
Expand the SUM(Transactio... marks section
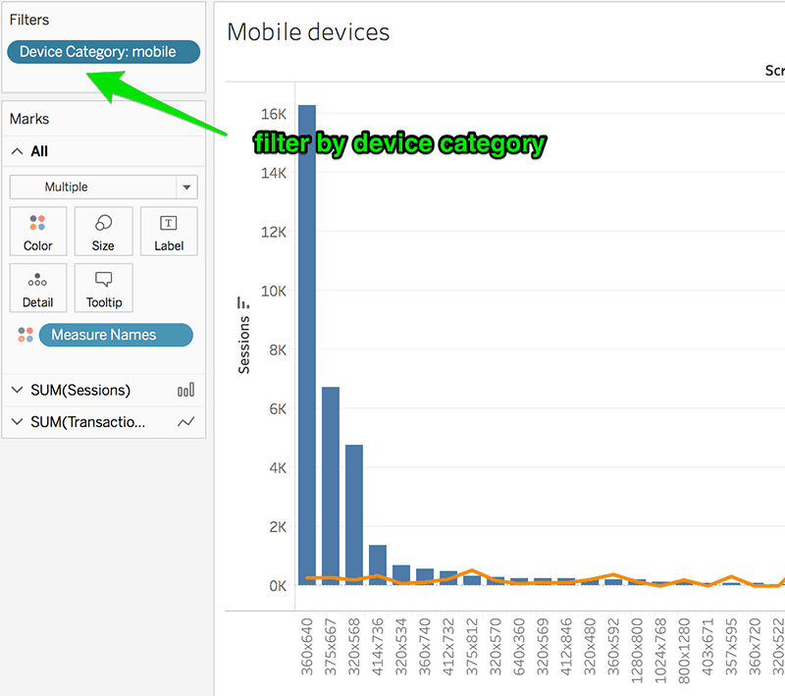(x=17, y=422)
